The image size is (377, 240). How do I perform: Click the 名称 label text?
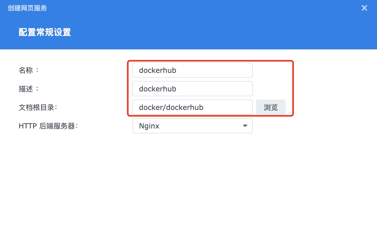coord(26,70)
